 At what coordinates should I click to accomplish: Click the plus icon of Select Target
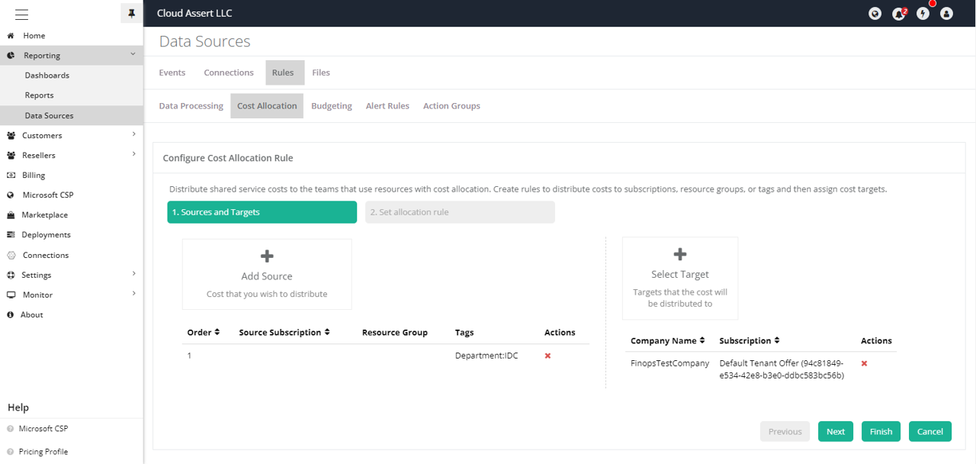coord(680,254)
